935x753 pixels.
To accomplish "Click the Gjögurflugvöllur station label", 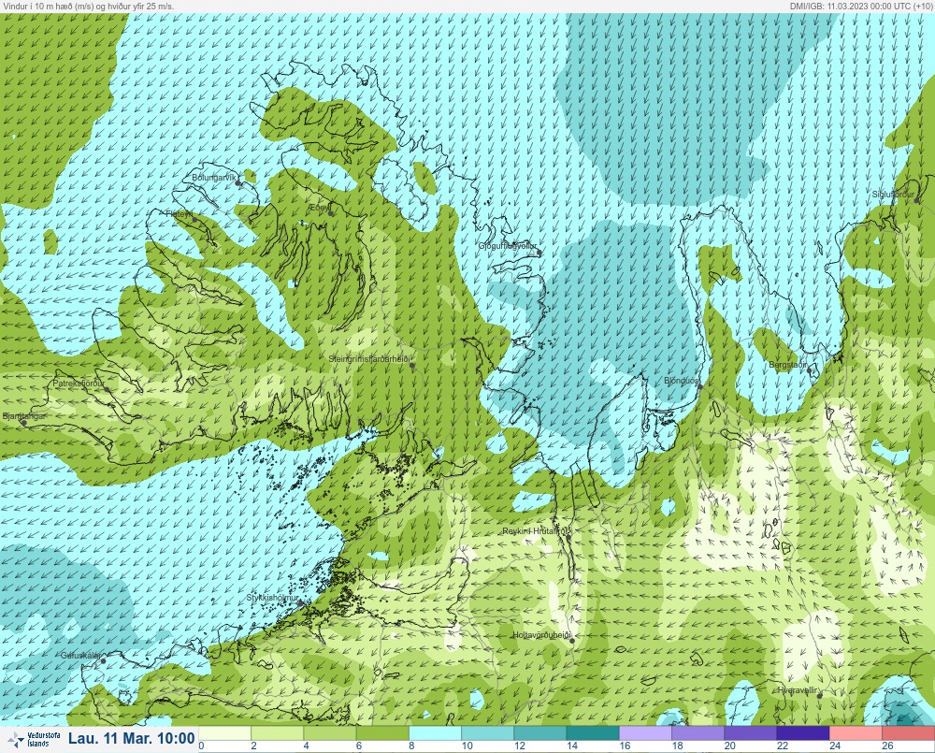I will pyautogui.click(x=508, y=246).
